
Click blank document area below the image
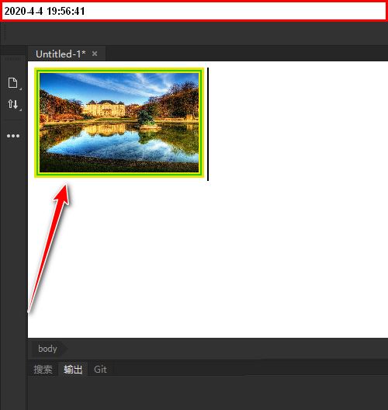pyautogui.click(x=208, y=259)
